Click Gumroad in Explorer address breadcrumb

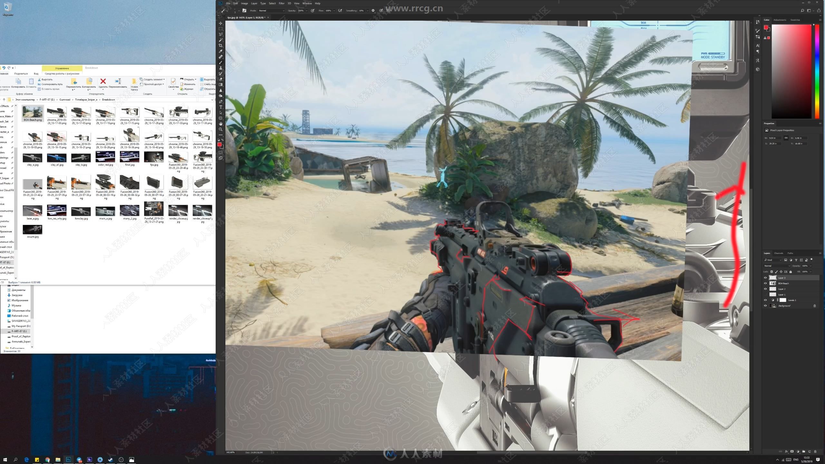click(x=65, y=100)
